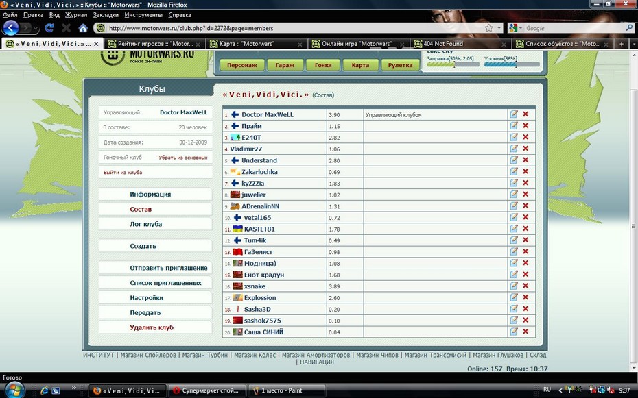Switch to 1 место - Paint taskbar window
This screenshot has width=638, height=398.
click(x=287, y=390)
